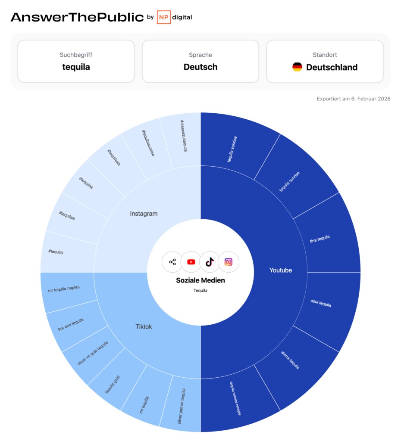Click the "silver vs gold tequila" segment
The height and width of the screenshot is (441, 401).
(93, 354)
